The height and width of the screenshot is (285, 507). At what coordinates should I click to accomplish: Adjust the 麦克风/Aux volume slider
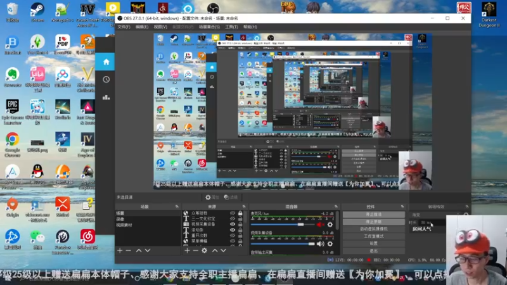click(282, 225)
